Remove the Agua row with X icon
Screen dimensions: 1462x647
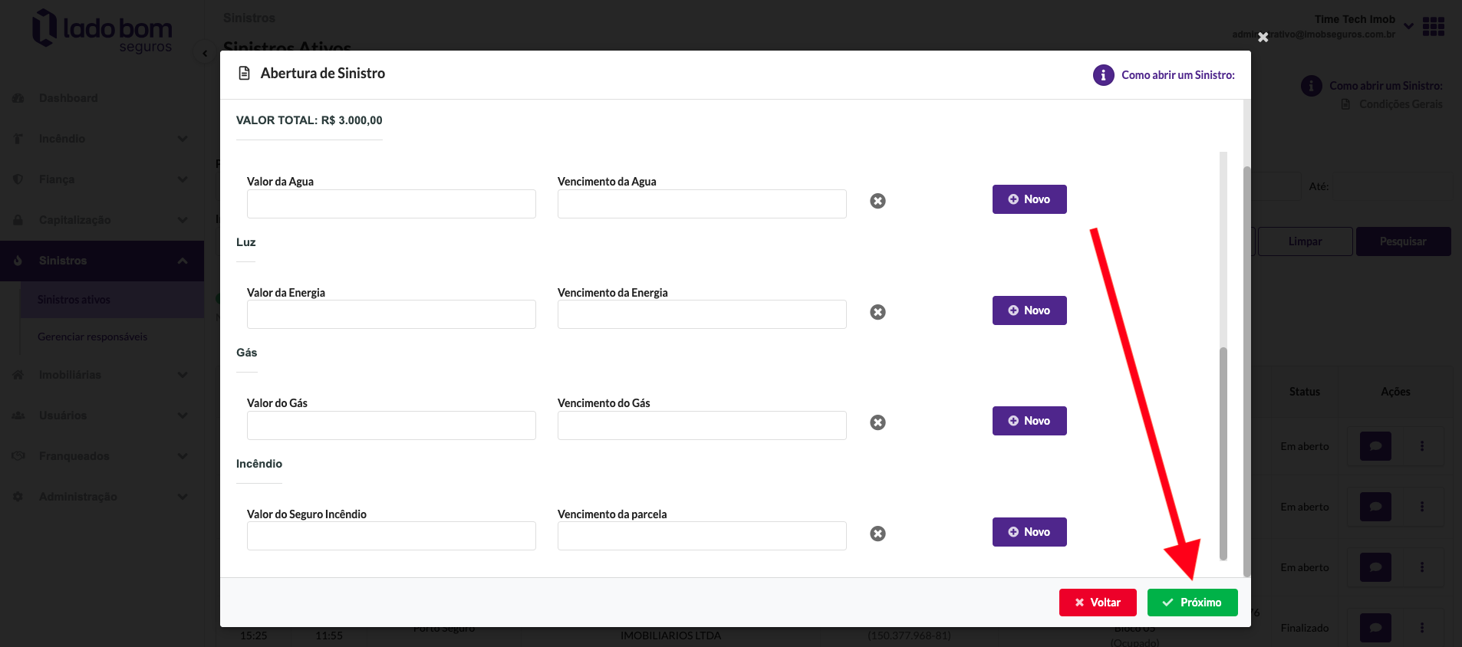click(x=878, y=201)
